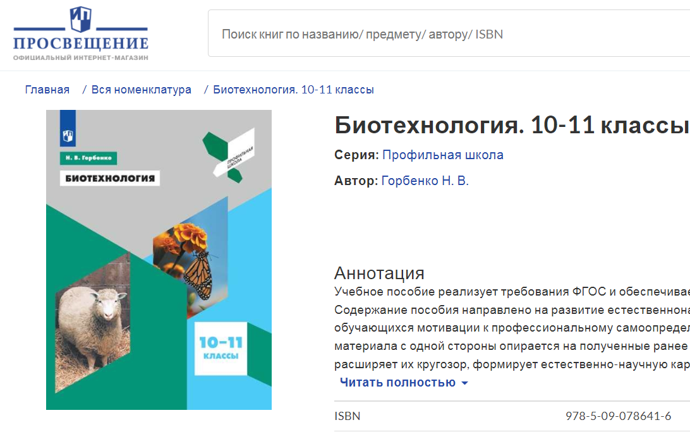This screenshot has width=690, height=432.
Task: Click the Биотехнология. 10-11 классы breadcrumb
Action: click(x=293, y=90)
